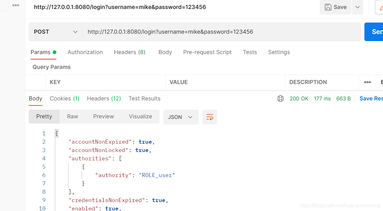Open the POST method dropdown
Image resolution: width=383 pixels, height=211 pixels.
(56, 32)
